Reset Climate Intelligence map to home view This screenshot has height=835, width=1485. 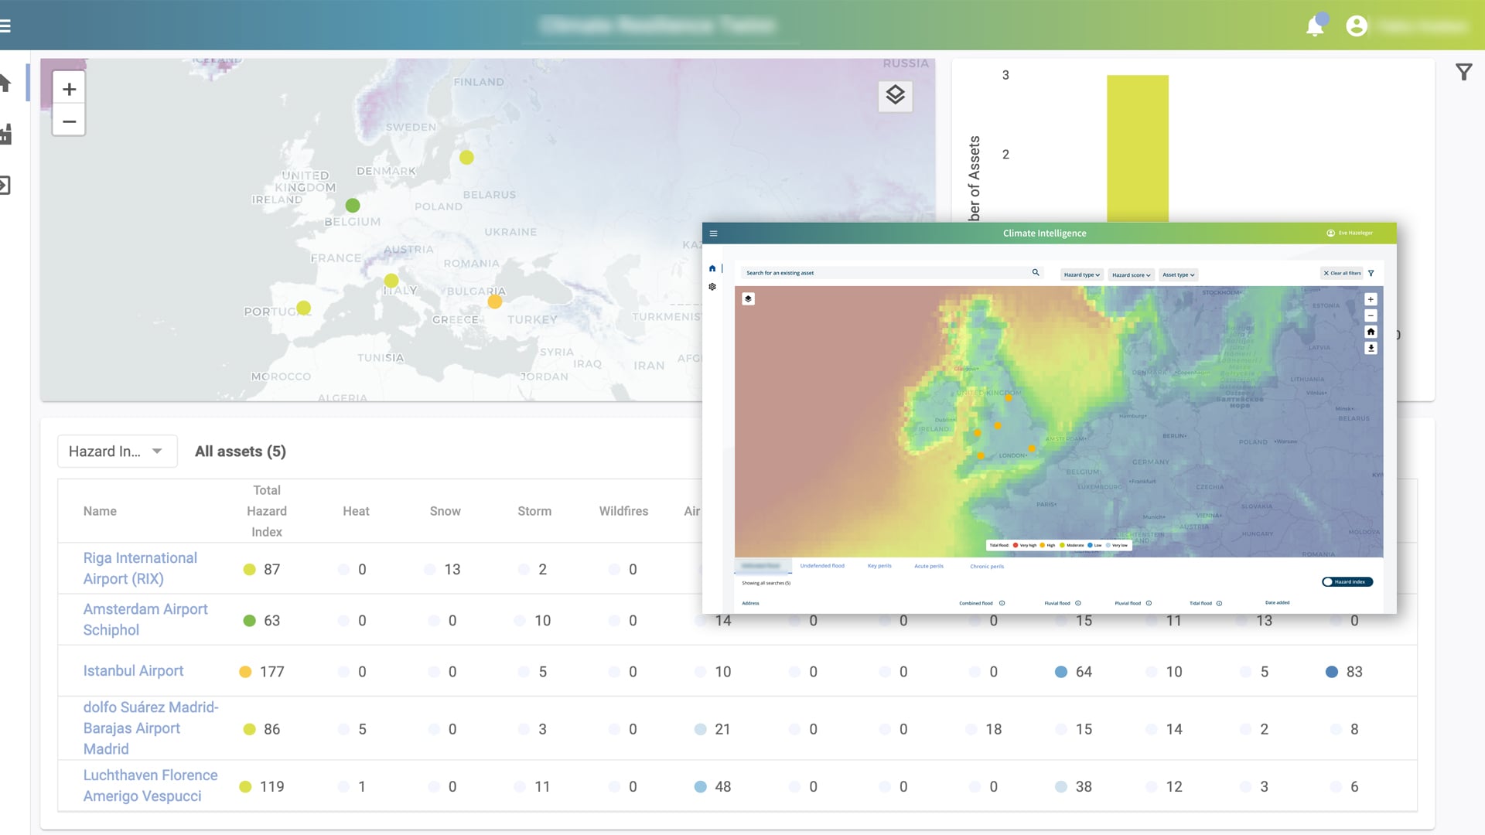point(1371,332)
